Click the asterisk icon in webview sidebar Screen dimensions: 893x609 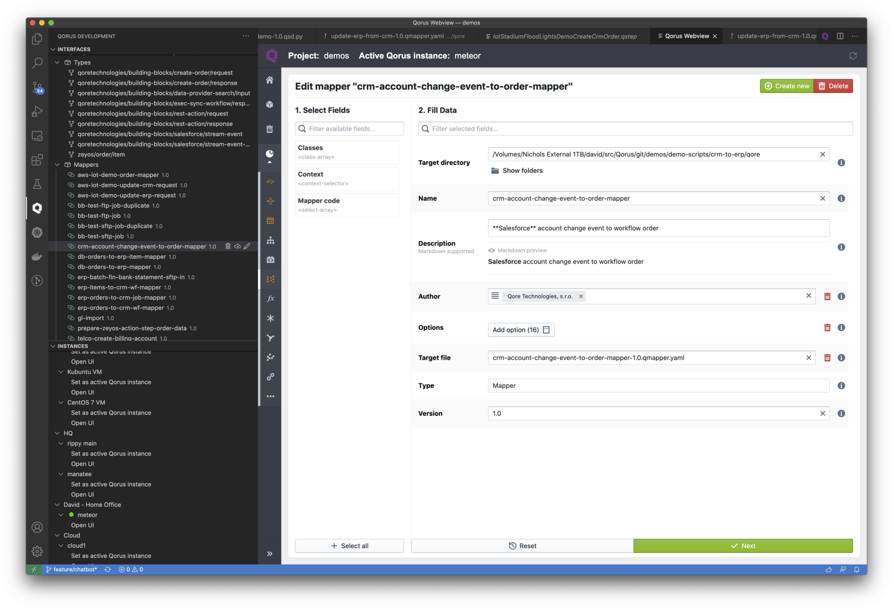tap(270, 318)
